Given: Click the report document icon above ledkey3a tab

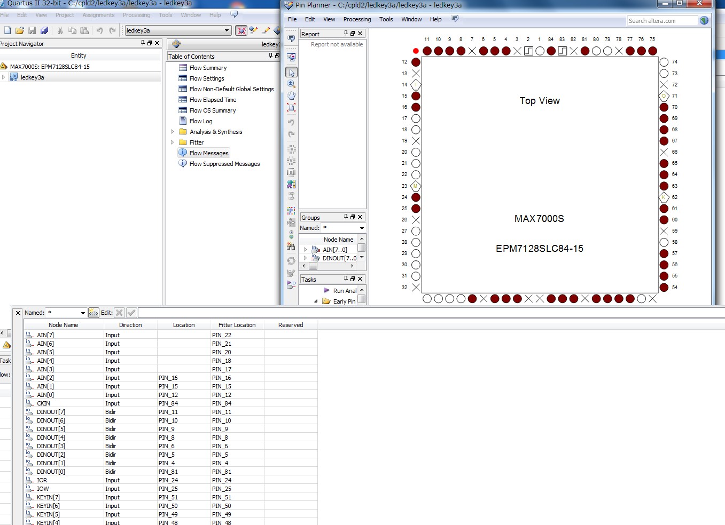Looking at the screenshot, I should (176, 44).
